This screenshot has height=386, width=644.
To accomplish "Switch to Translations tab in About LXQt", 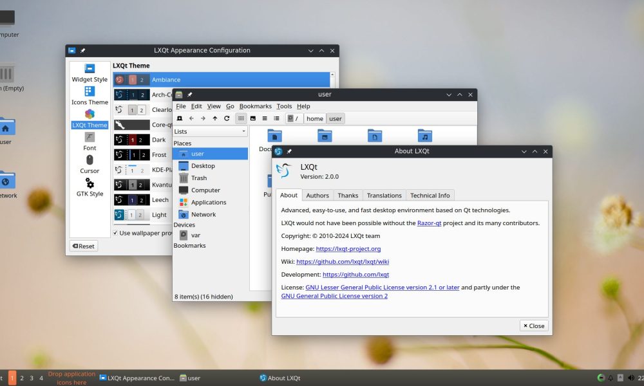I will 384,196.
